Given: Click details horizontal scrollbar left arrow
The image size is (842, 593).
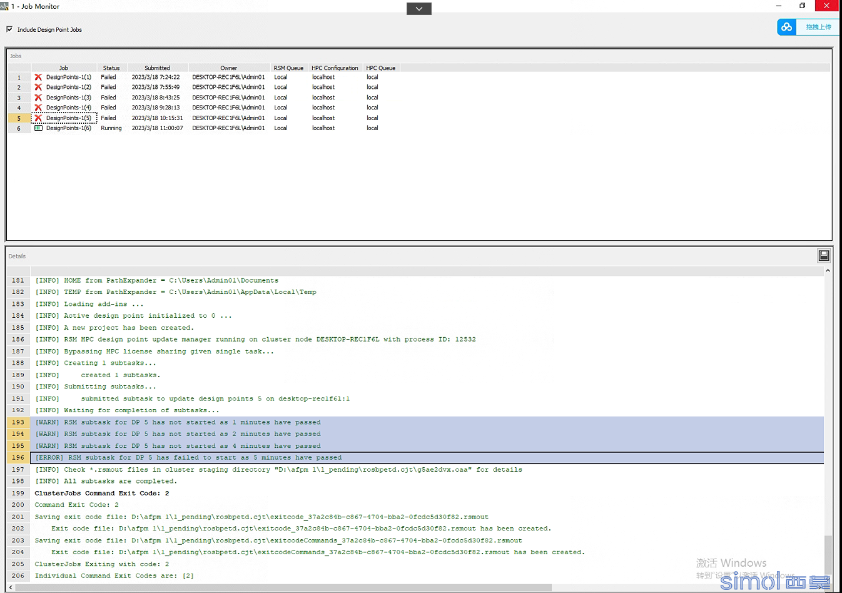Looking at the screenshot, I should pos(11,587).
